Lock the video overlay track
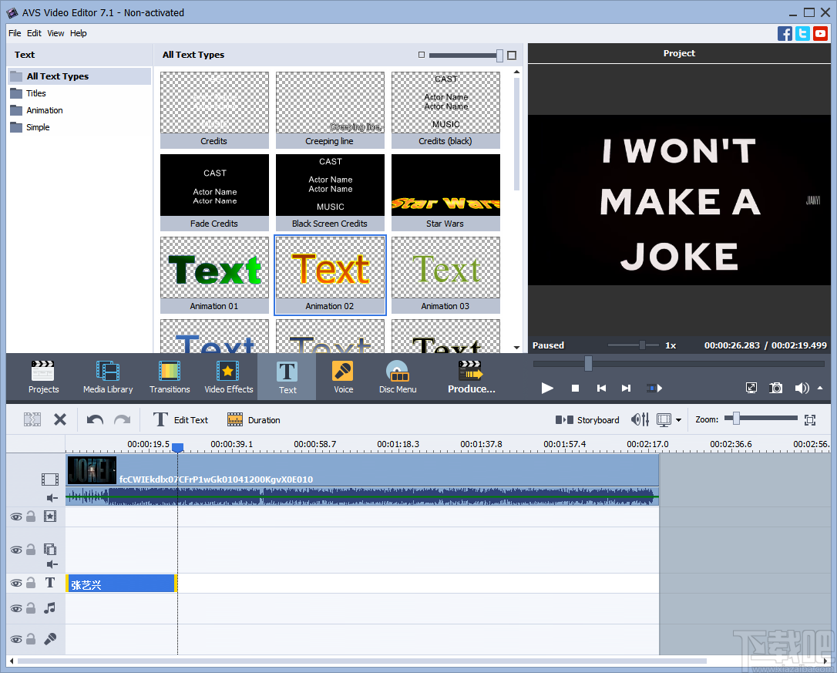Screen dimensions: 837x673 tap(31, 549)
